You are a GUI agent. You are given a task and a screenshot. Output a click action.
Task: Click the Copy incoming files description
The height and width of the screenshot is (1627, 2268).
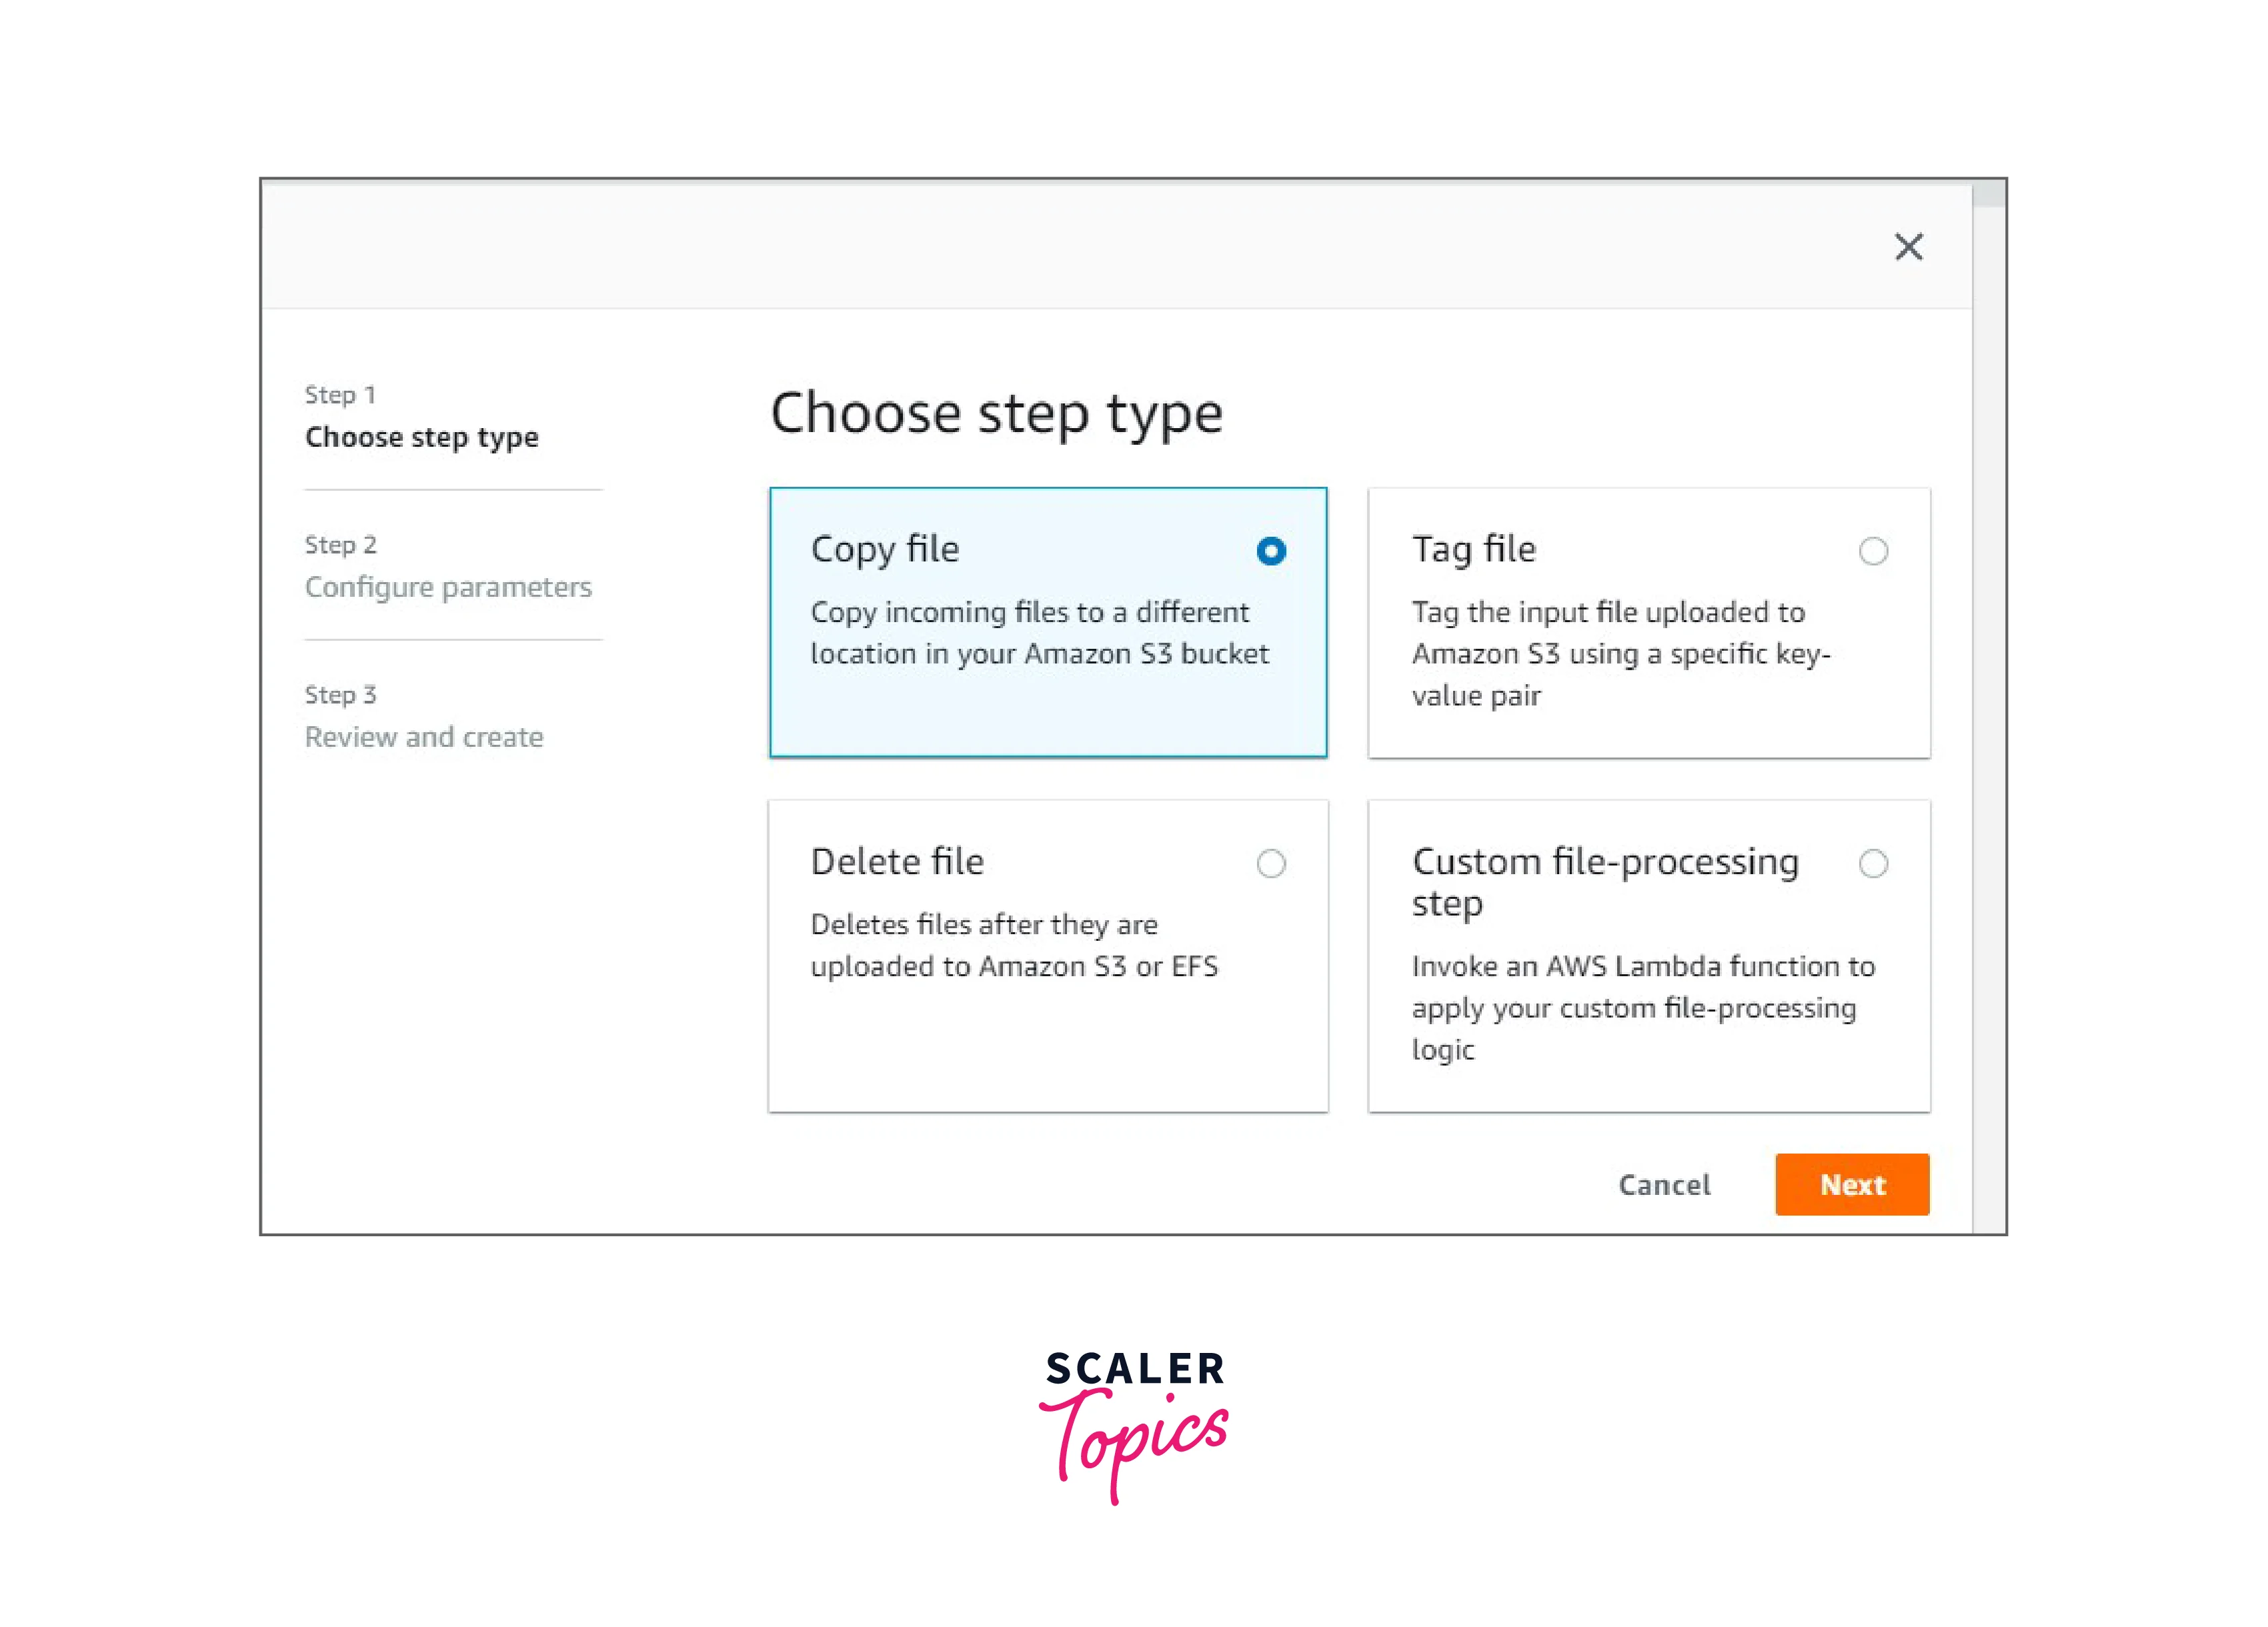click(x=1038, y=632)
